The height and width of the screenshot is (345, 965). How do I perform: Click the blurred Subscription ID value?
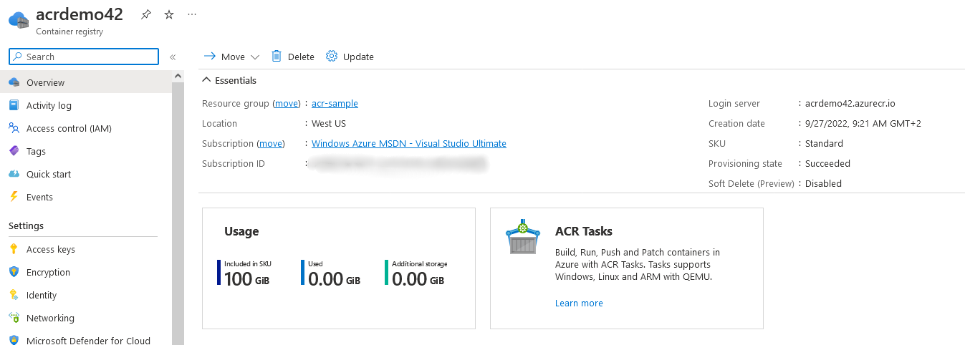point(398,163)
